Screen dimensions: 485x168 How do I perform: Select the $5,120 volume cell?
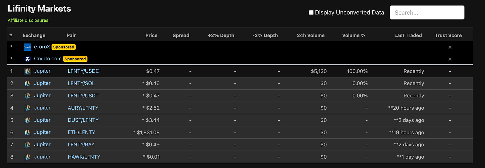point(318,71)
